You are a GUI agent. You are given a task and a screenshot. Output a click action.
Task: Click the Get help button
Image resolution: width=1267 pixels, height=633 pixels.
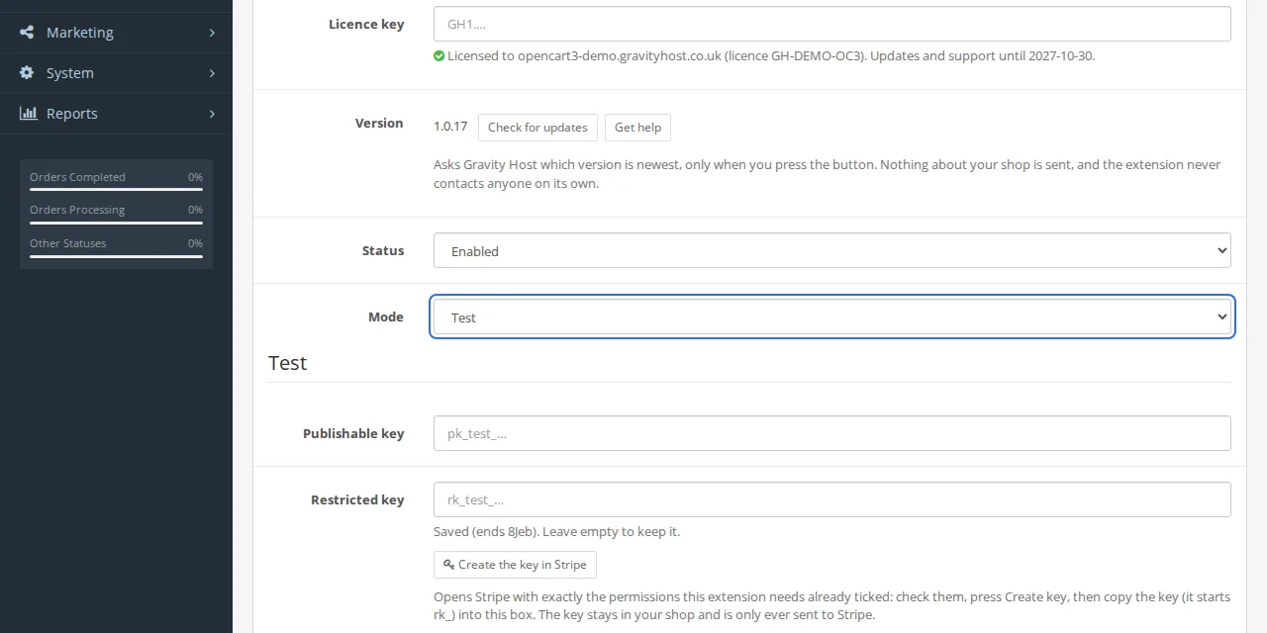[x=637, y=128]
